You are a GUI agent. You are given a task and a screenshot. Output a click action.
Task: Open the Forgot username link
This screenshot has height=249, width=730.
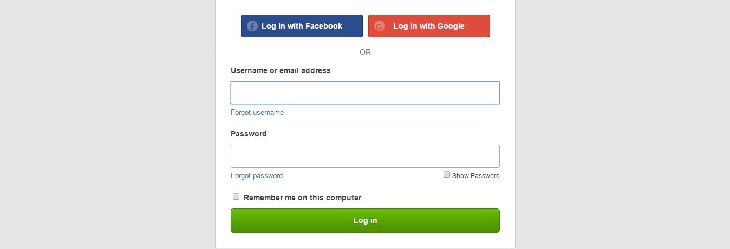point(257,113)
